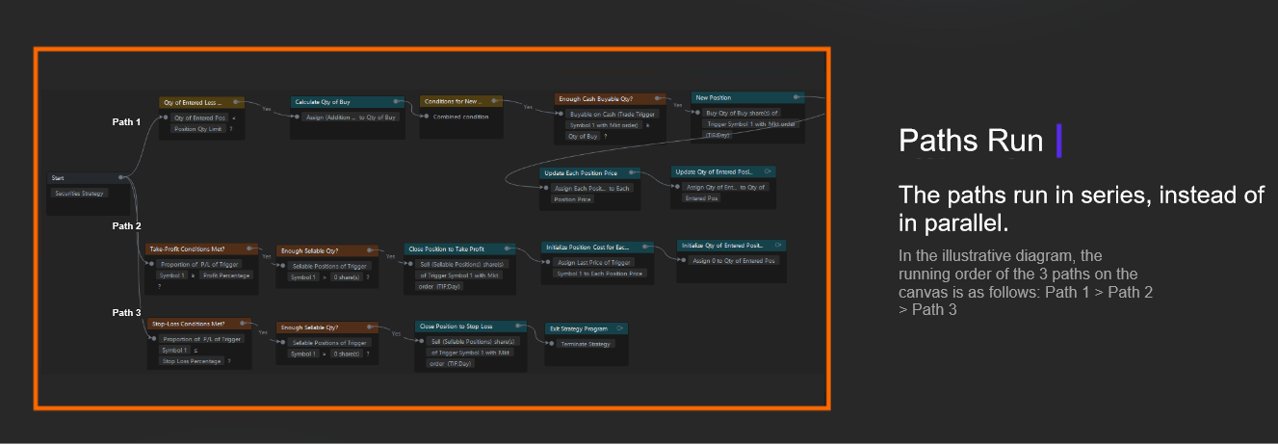1278x445 pixels.
Task: Select the Conditions for New node header
Action: pyautogui.click(x=461, y=101)
